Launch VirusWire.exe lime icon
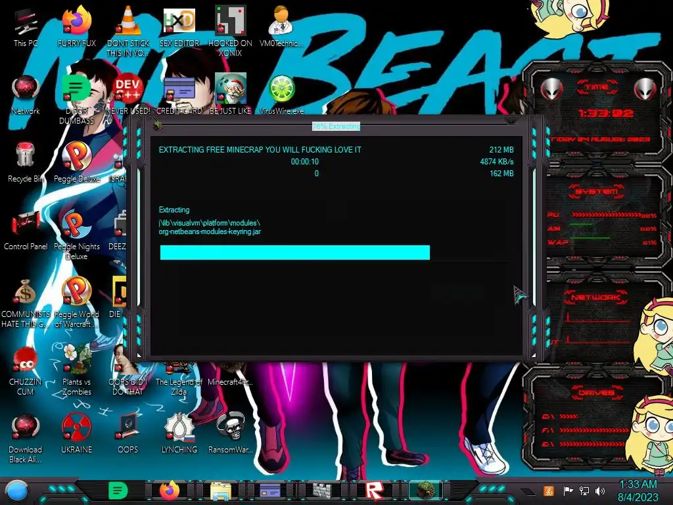 pos(281,95)
